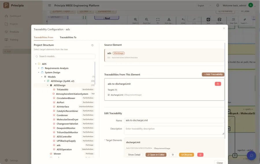260x164 pixels.
Task: Switch to the Traceabilities From tab
Action: pyautogui.click(x=43, y=37)
